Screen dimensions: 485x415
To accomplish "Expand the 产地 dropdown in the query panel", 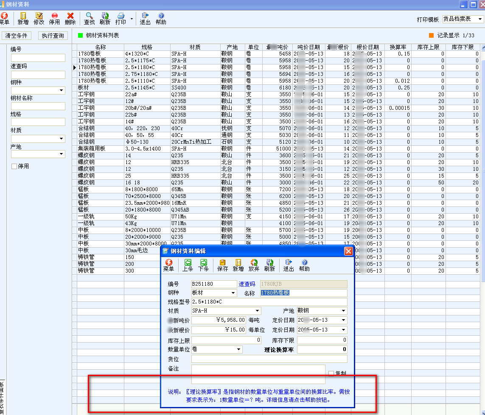I will (x=61, y=154).
